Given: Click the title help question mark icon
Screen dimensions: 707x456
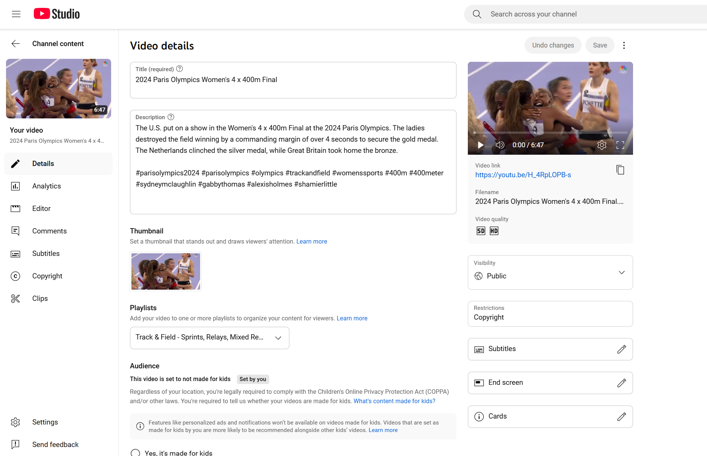Looking at the screenshot, I should pyautogui.click(x=179, y=69).
